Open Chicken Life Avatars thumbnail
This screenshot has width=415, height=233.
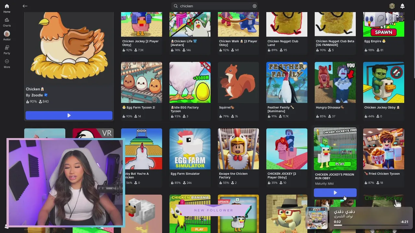coord(190,24)
